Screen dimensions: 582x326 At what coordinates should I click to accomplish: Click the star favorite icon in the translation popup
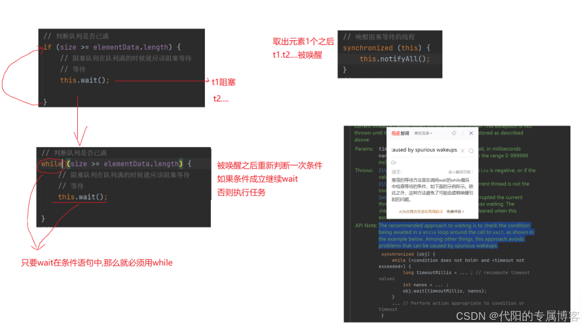453,133
